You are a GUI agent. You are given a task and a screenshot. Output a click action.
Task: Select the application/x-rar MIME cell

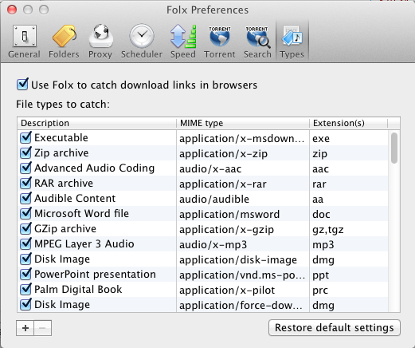coord(243,184)
